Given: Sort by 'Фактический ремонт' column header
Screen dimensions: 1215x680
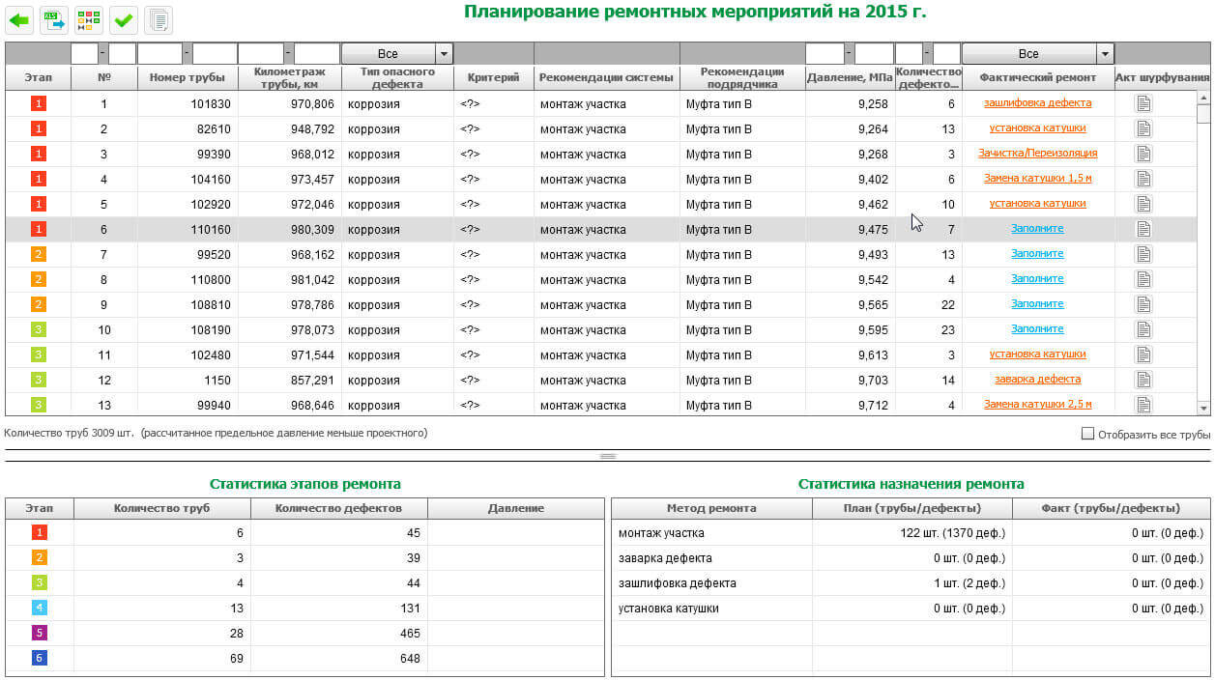Looking at the screenshot, I should (x=1037, y=77).
